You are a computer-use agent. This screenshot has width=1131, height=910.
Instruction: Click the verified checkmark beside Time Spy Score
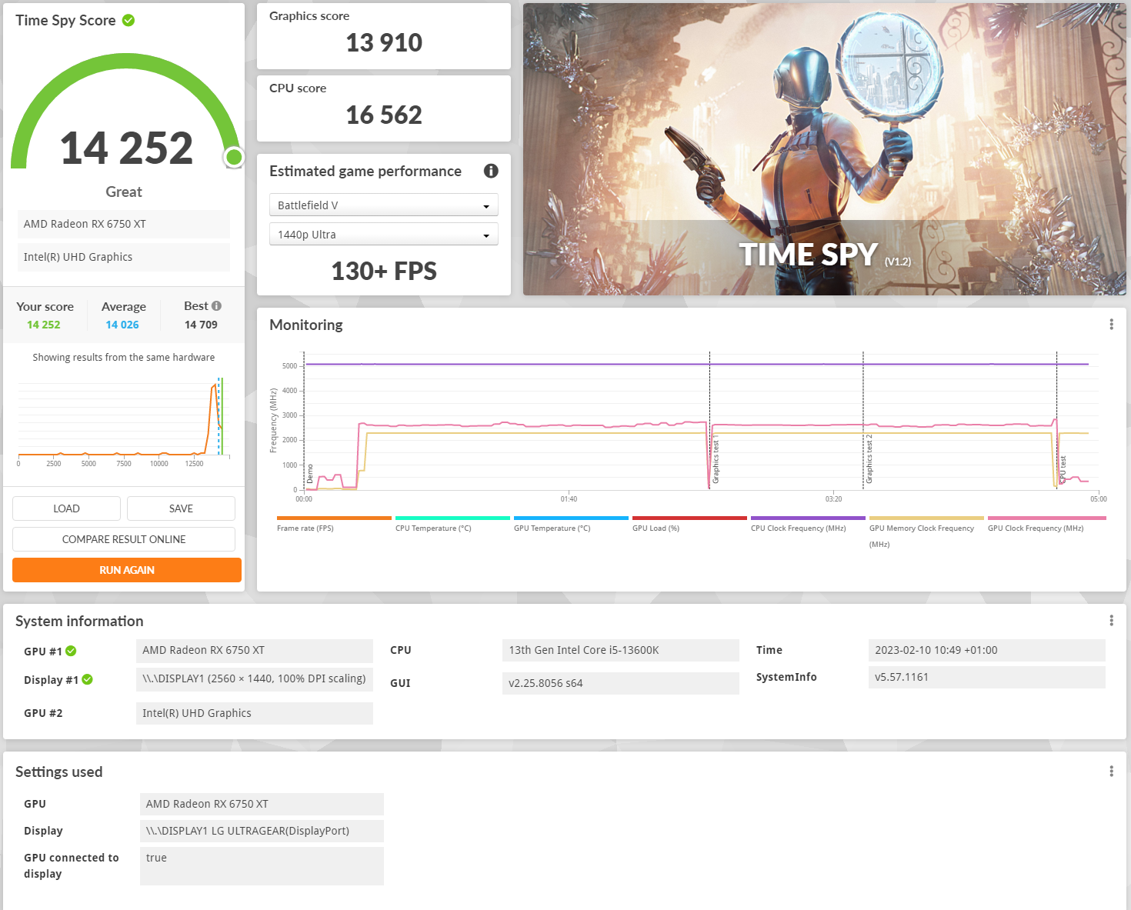128,21
